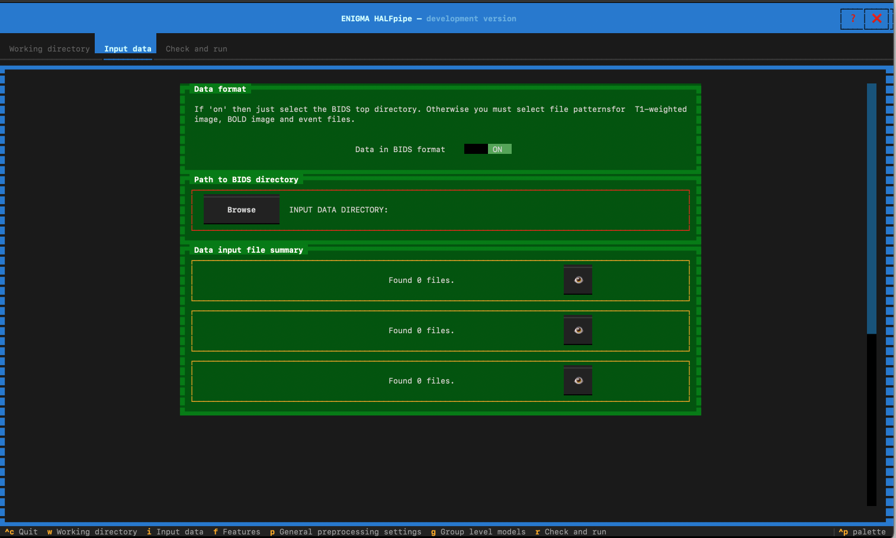Click the 'Path to BIDS directory' title

[246, 180]
